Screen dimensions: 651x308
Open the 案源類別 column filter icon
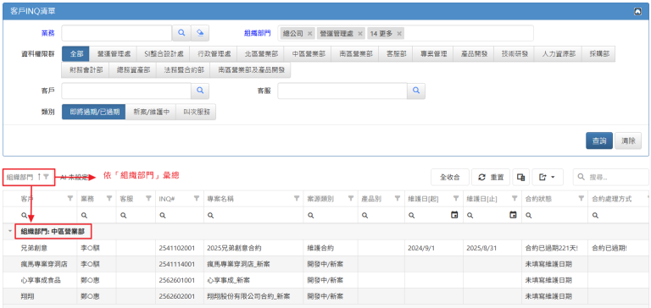click(x=351, y=199)
